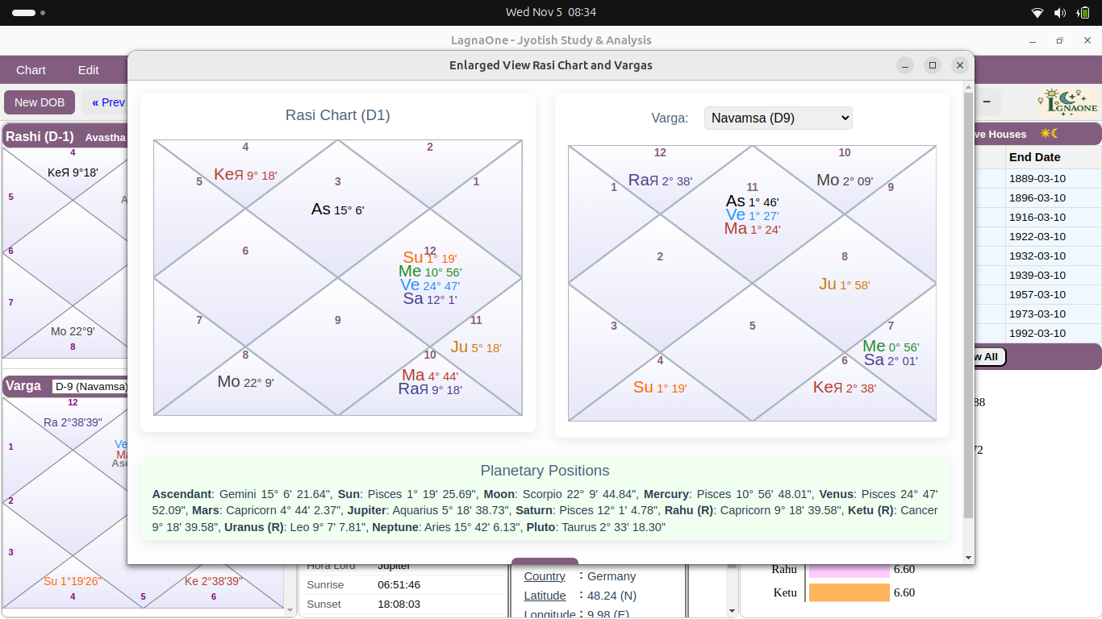Viewport: 1102px width, 619px height.
Task: Select the 1992-03-10 end date cell
Action: 1054,334
